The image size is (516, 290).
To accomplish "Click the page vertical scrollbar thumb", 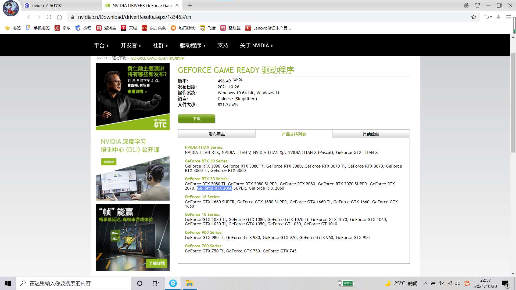I will pyautogui.click(x=513, y=103).
